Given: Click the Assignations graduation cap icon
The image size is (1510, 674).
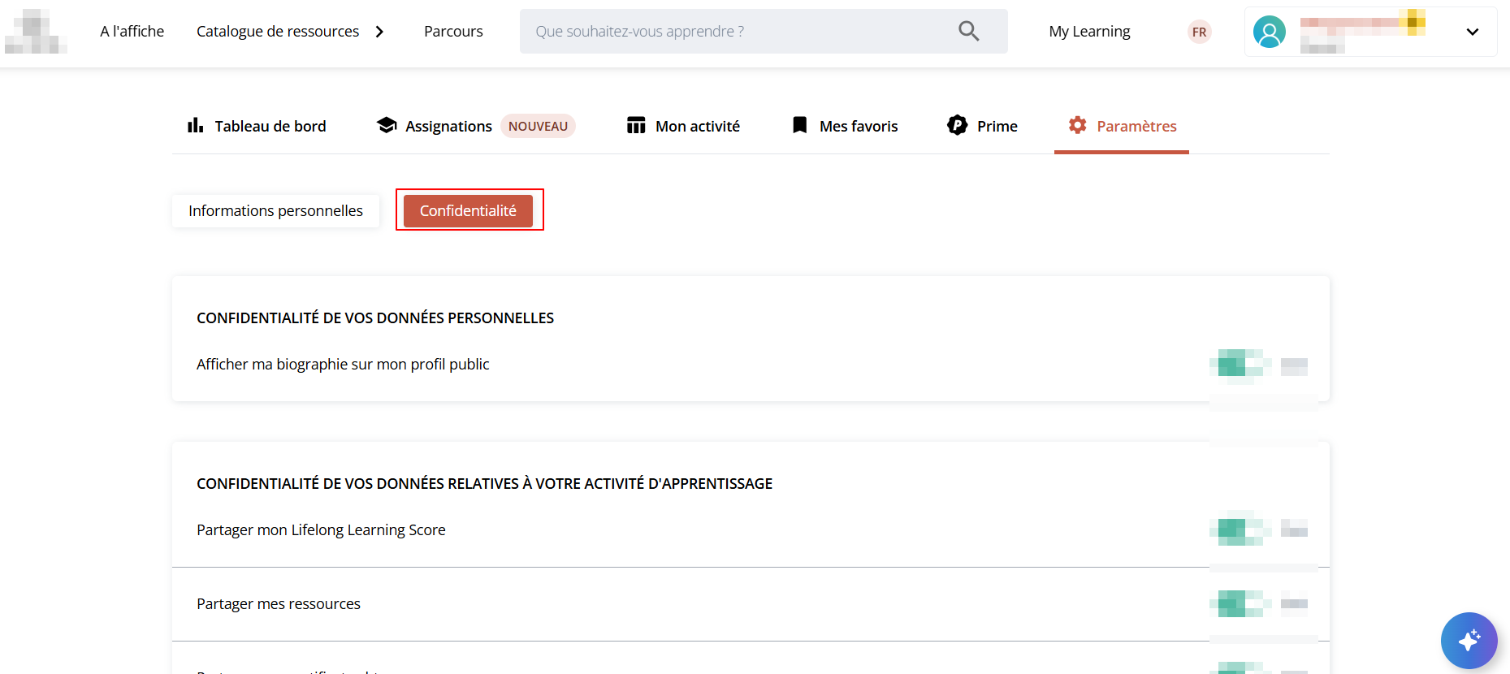Looking at the screenshot, I should coord(387,125).
